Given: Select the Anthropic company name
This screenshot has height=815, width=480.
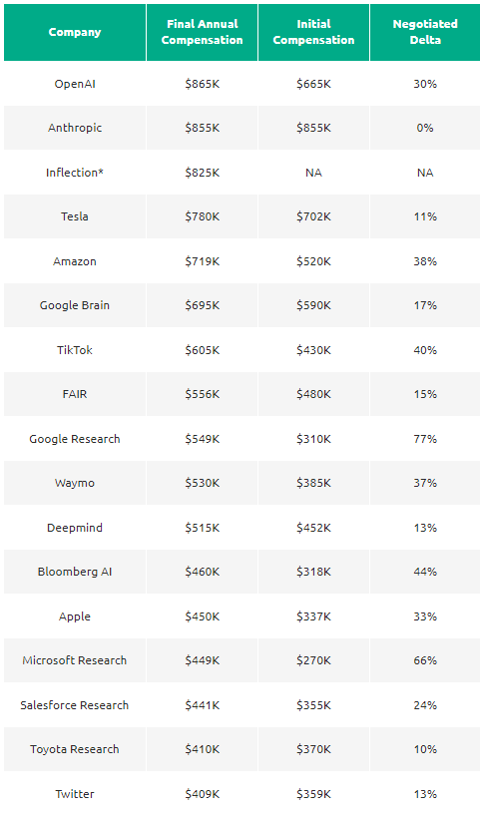Looking at the screenshot, I should [x=75, y=128].
